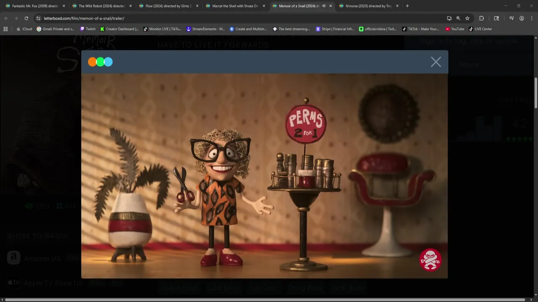
Task: Close The Wild Robot tab
Action: [131, 6]
